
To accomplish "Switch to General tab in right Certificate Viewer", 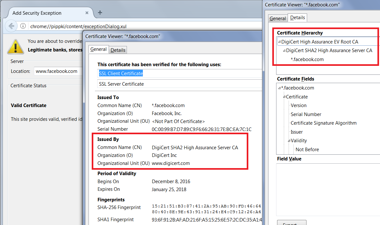I will tap(278, 19).
